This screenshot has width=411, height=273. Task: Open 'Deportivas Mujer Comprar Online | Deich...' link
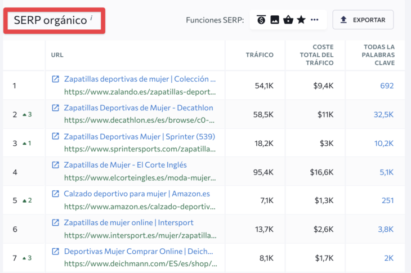[139, 251]
